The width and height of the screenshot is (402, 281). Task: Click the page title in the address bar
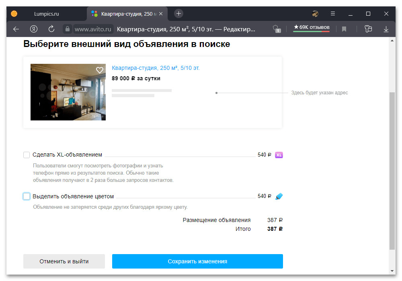pyautogui.click(x=186, y=29)
